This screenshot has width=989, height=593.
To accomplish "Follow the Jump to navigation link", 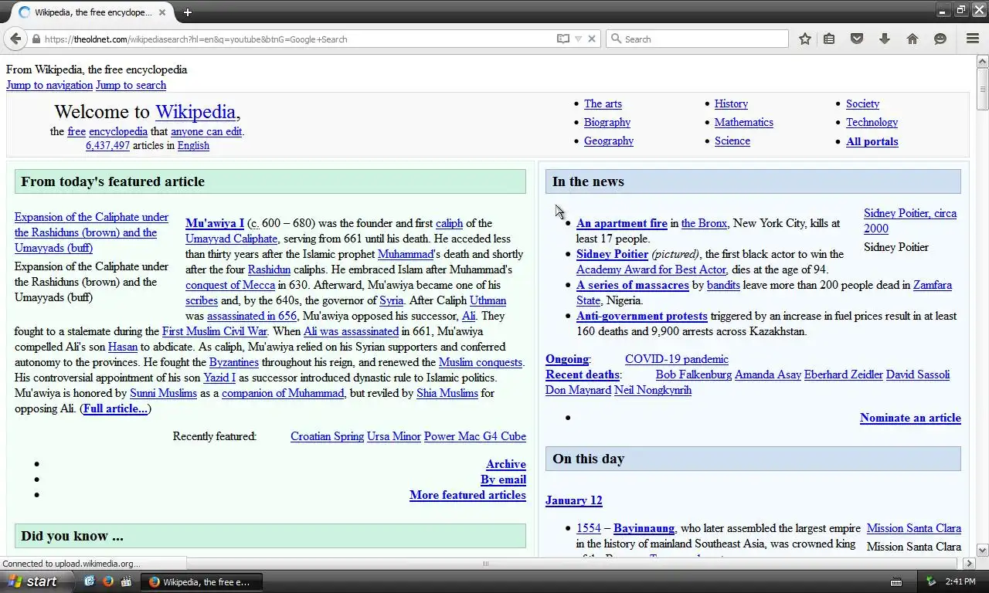I will [49, 85].
